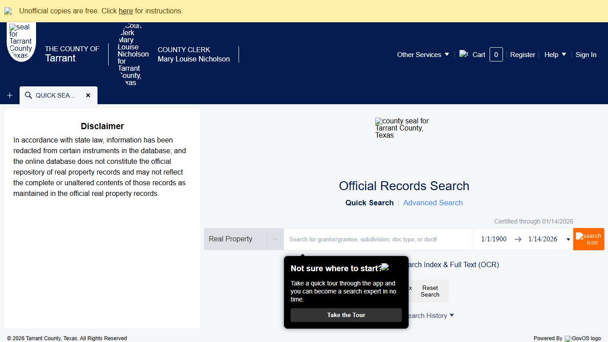The height and width of the screenshot is (342, 608).
Task: Click the orange search icon button
Action: pos(588,239)
